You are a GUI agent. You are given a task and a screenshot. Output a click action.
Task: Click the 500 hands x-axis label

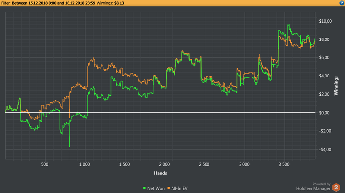(45, 164)
